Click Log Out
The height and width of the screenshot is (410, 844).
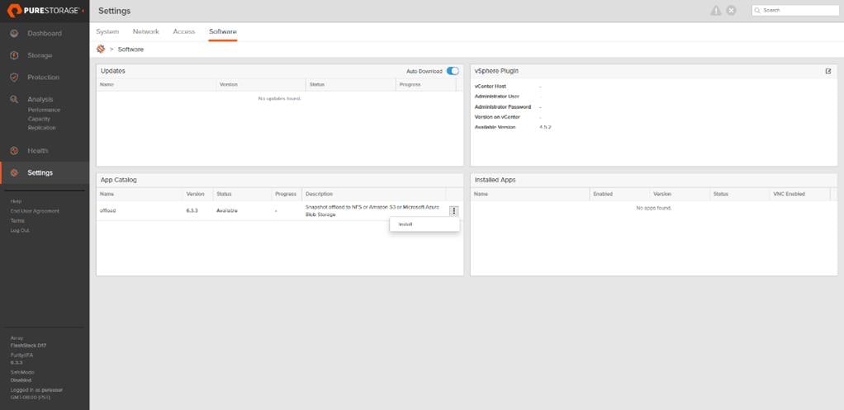point(21,230)
